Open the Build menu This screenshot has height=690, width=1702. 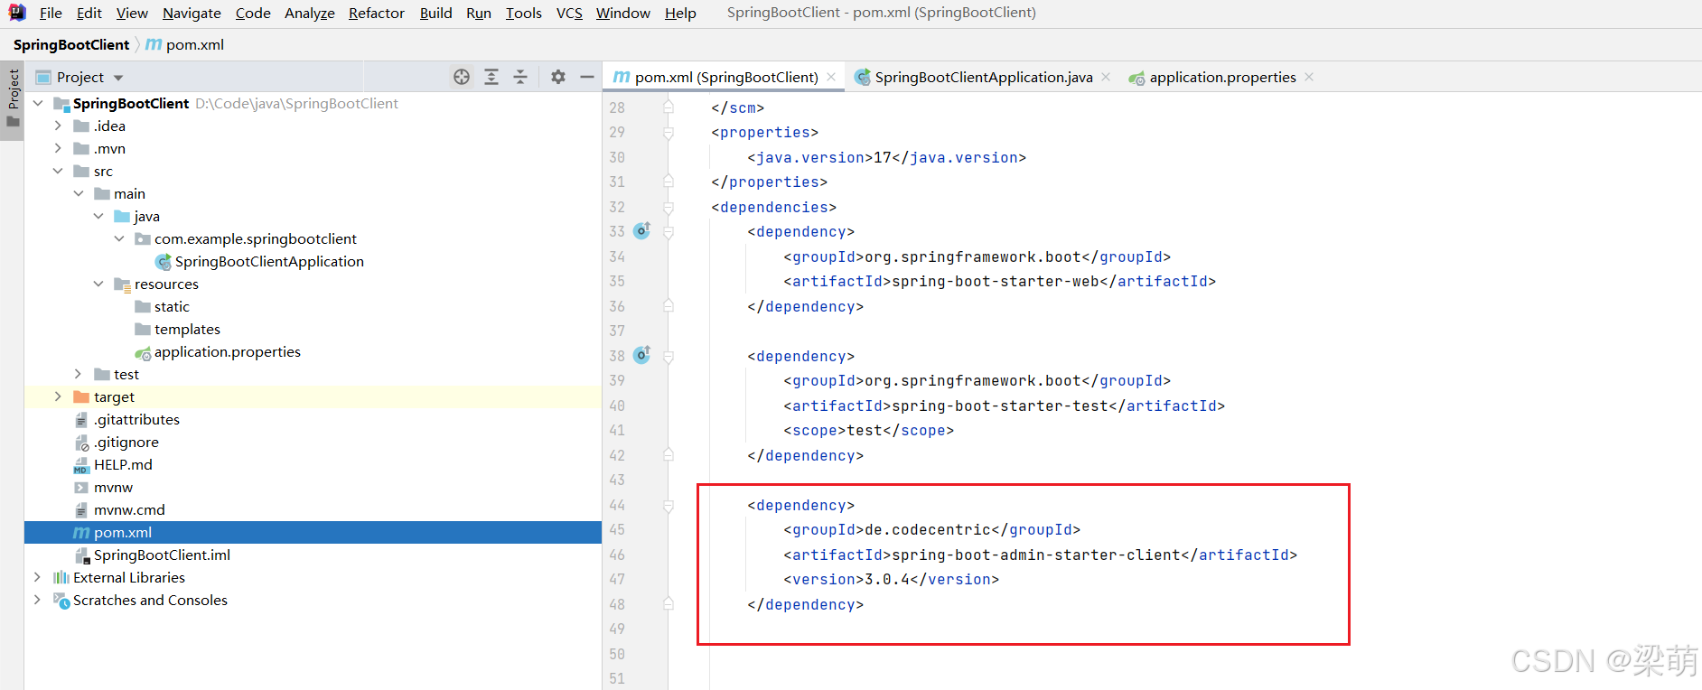tap(436, 13)
